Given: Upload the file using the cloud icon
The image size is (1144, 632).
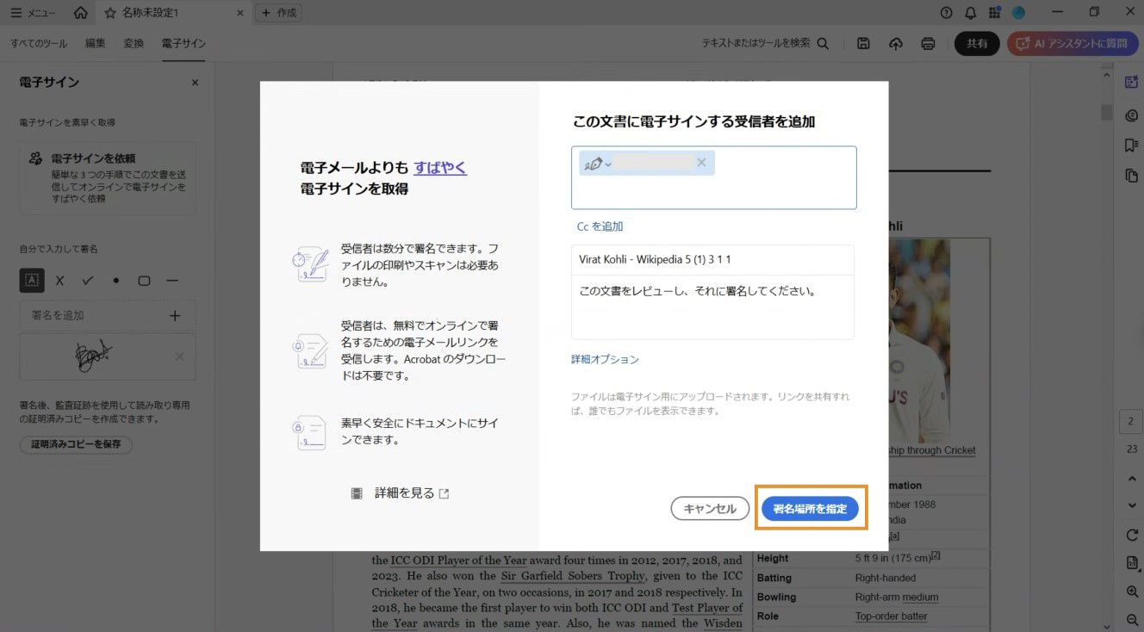Looking at the screenshot, I should click(896, 43).
